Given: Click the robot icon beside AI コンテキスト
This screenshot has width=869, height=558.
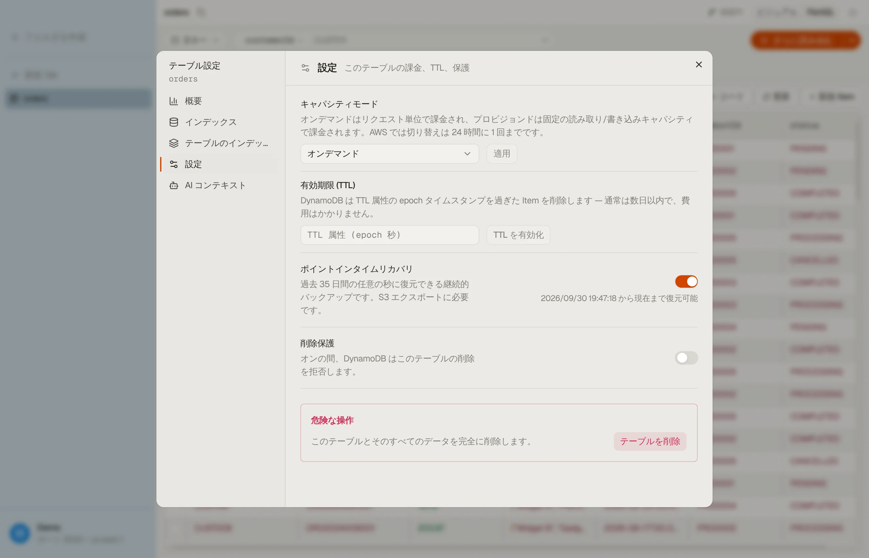Looking at the screenshot, I should tap(174, 185).
